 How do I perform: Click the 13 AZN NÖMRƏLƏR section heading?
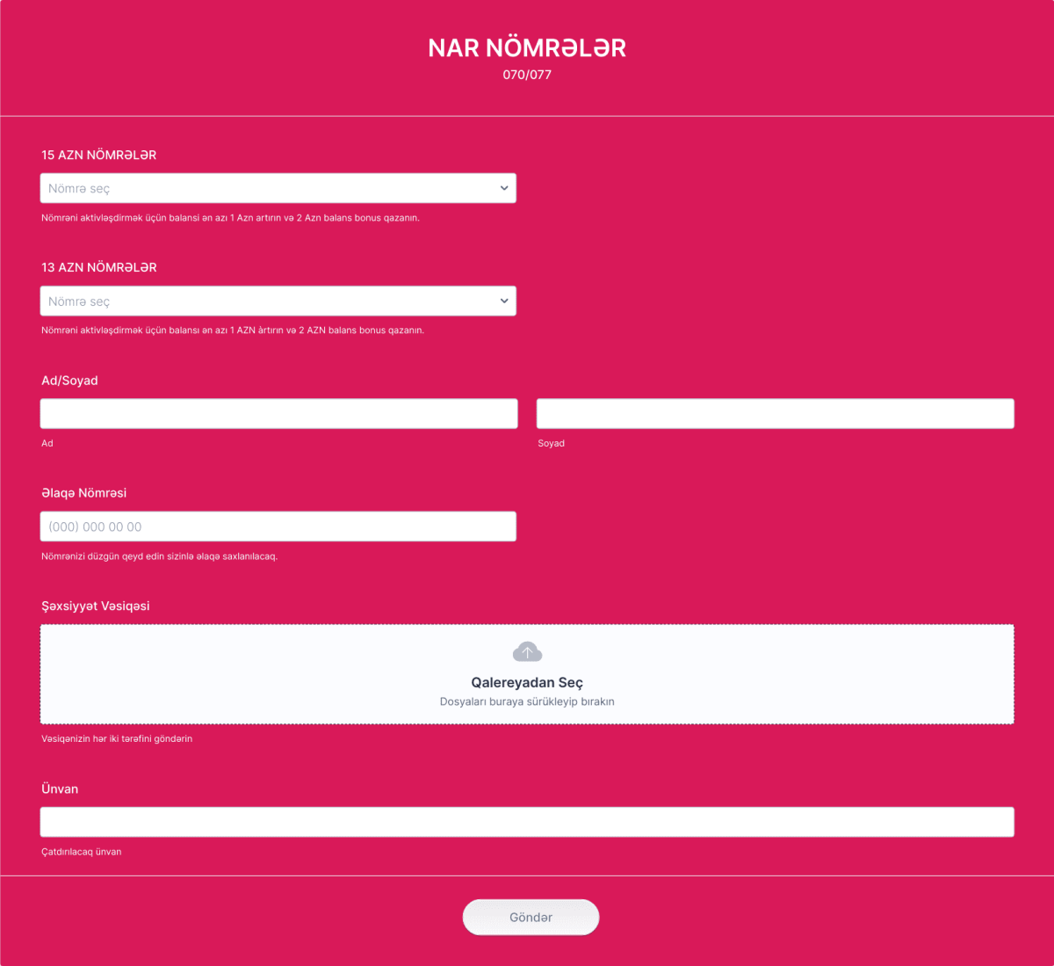point(98,267)
